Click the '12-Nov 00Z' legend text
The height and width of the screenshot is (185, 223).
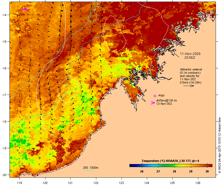[x=164, y=104]
